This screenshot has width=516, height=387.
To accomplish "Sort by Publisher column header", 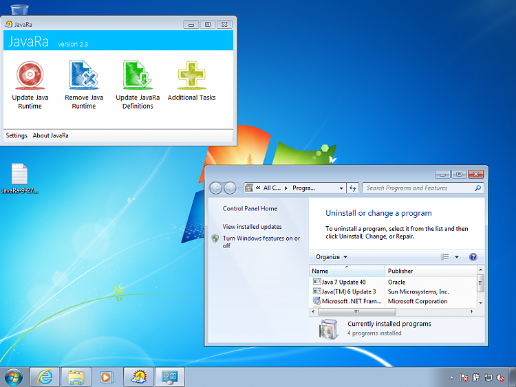I will click(x=431, y=271).
